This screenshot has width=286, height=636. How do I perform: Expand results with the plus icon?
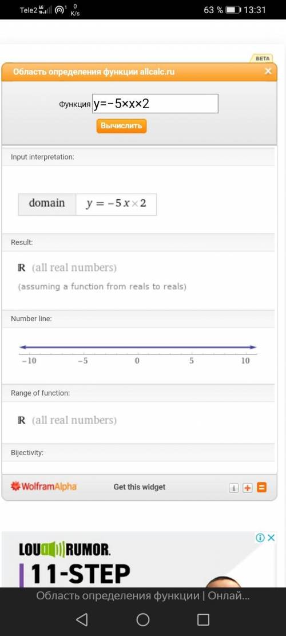248,488
